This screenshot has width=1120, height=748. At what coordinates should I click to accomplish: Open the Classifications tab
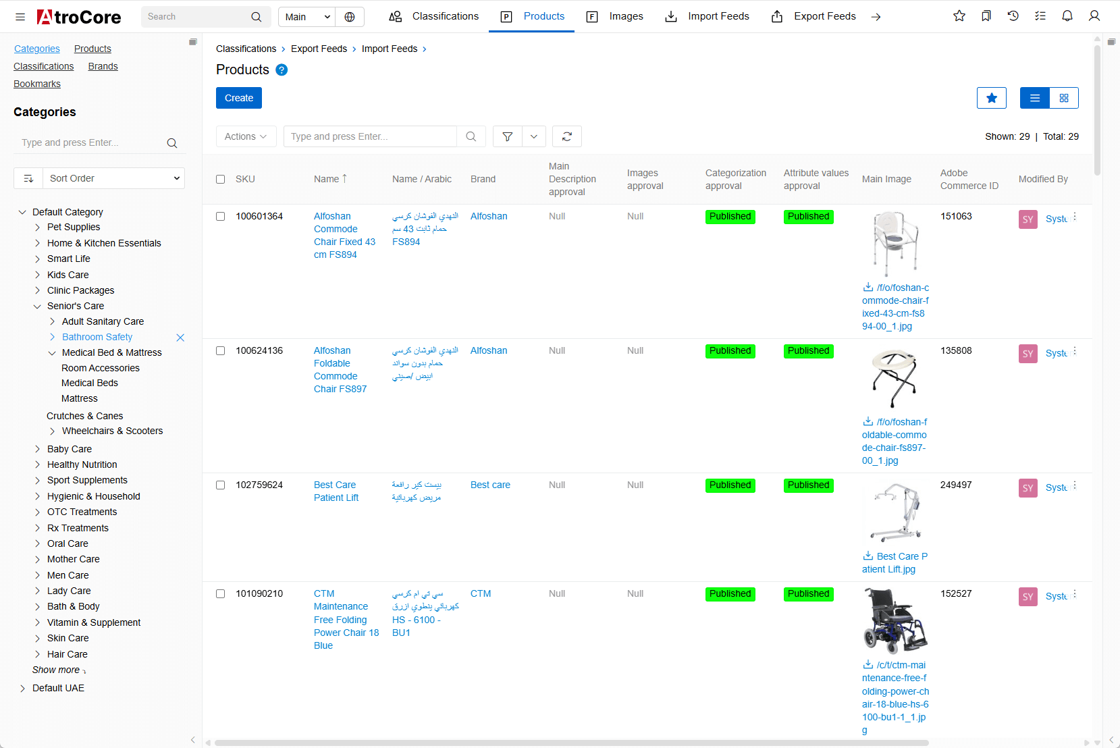pos(434,16)
